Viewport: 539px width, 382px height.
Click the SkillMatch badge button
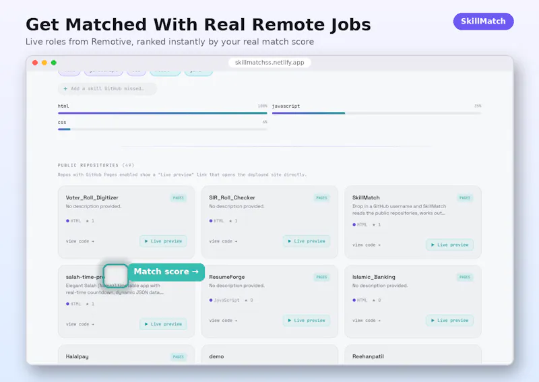tap(483, 22)
